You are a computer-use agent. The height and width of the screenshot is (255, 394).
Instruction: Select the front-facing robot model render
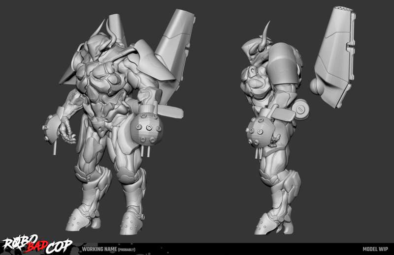click(x=119, y=122)
